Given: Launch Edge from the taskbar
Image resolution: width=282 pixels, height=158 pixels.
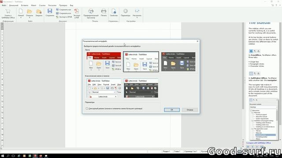Looking at the screenshot, I should tap(19, 156).
